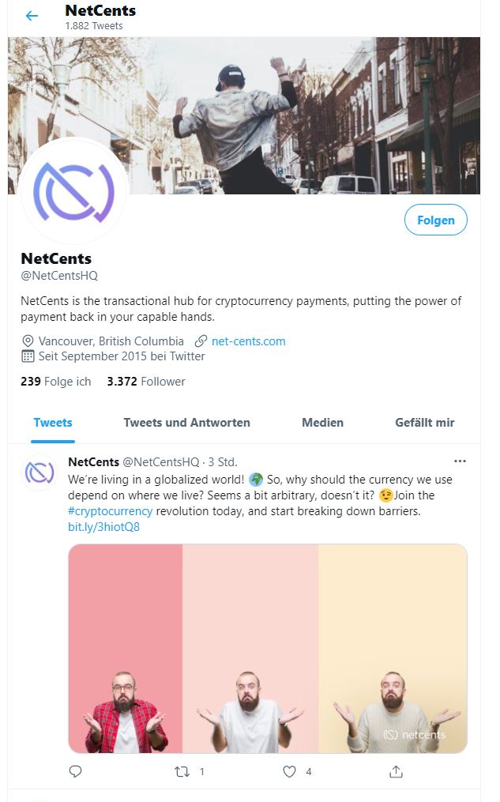Switch to the Medien tab
The image size is (500, 802).
click(x=322, y=423)
